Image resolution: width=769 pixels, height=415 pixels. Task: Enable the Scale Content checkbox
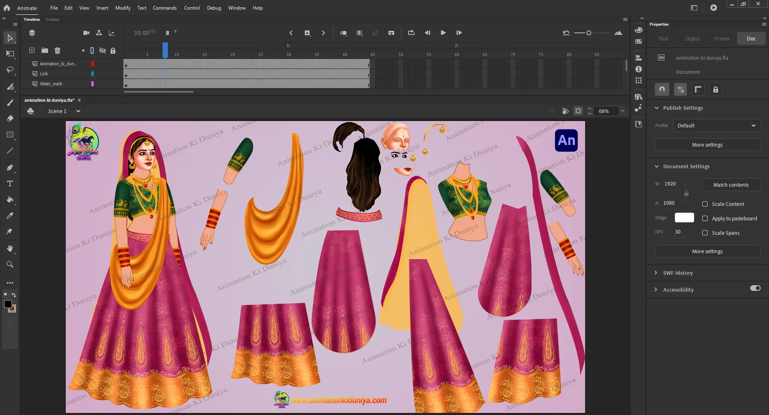coord(705,204)
